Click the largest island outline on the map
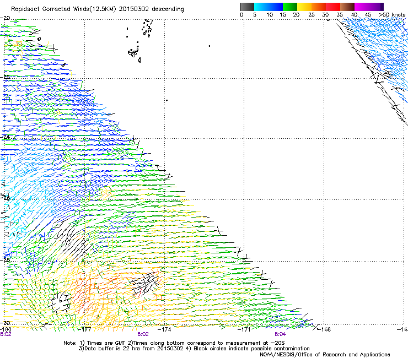 click(132, 53)
